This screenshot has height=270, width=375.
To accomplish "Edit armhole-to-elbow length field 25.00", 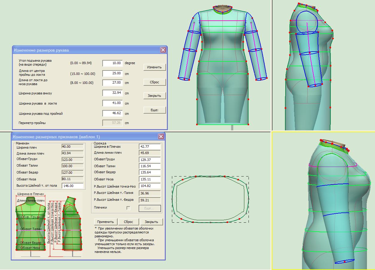I will click(x=112, y=73).
